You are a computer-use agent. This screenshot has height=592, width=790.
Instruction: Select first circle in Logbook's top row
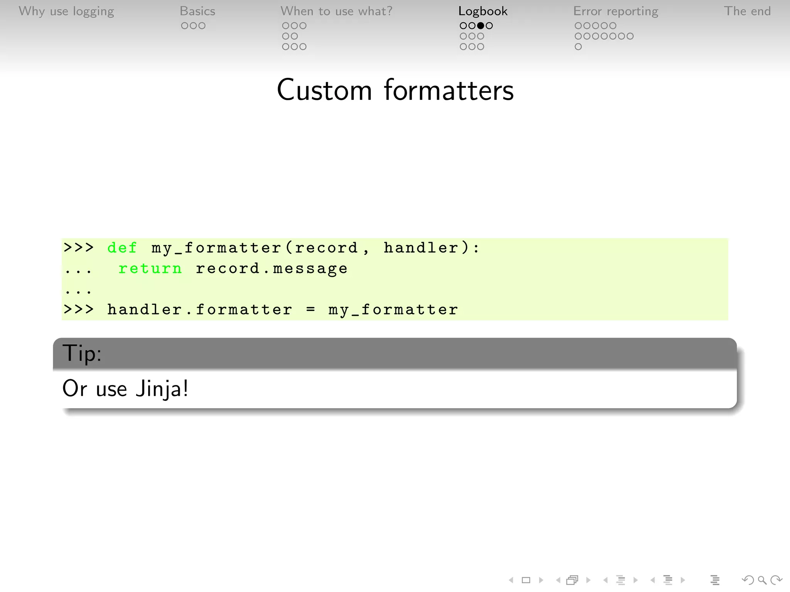[x=463, y=26]
